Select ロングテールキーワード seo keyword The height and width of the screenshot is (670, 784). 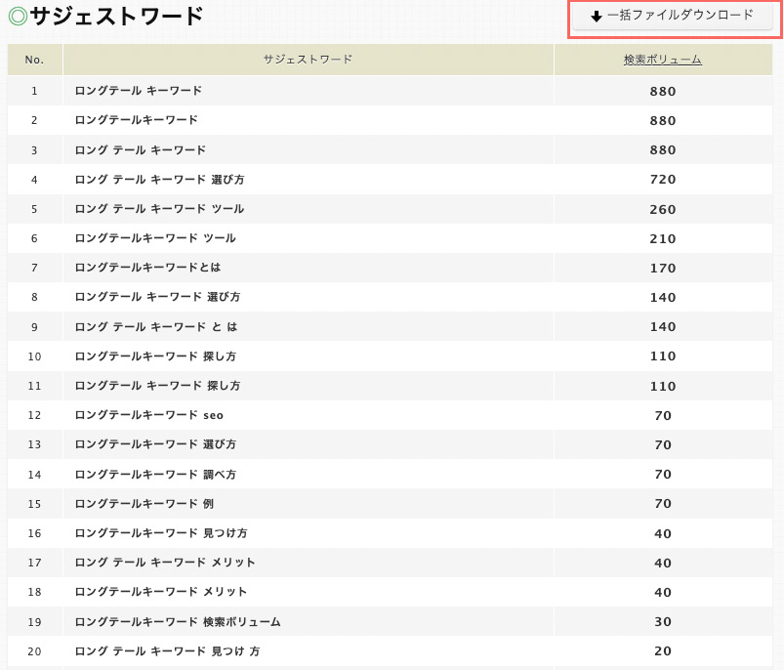point(149,415)
